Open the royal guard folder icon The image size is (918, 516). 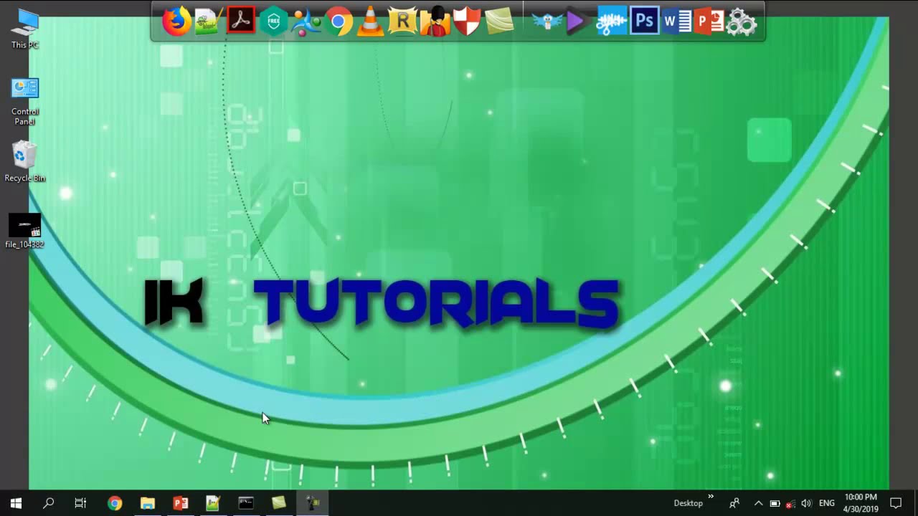tap(435, 21)
